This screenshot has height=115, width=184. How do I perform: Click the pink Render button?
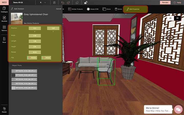point(165,3)
